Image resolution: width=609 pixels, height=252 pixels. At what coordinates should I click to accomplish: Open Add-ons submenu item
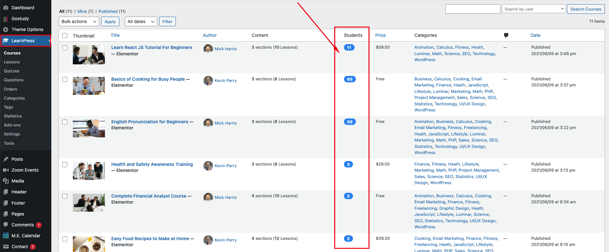12,125
